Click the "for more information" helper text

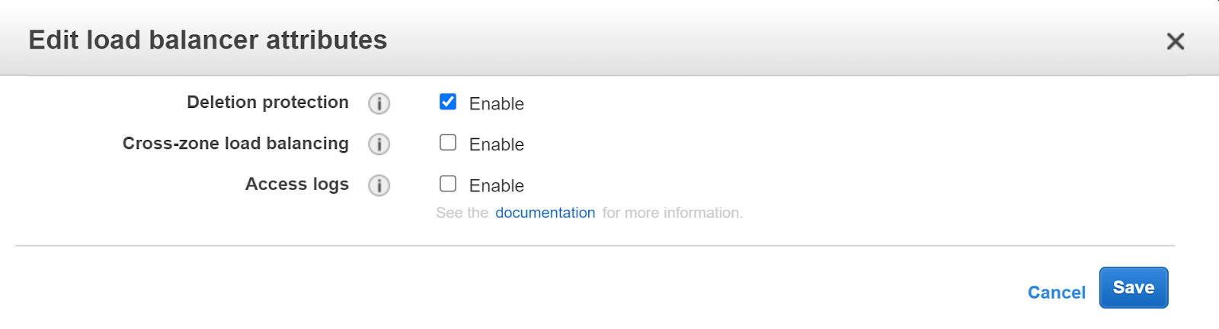point(672,214)
